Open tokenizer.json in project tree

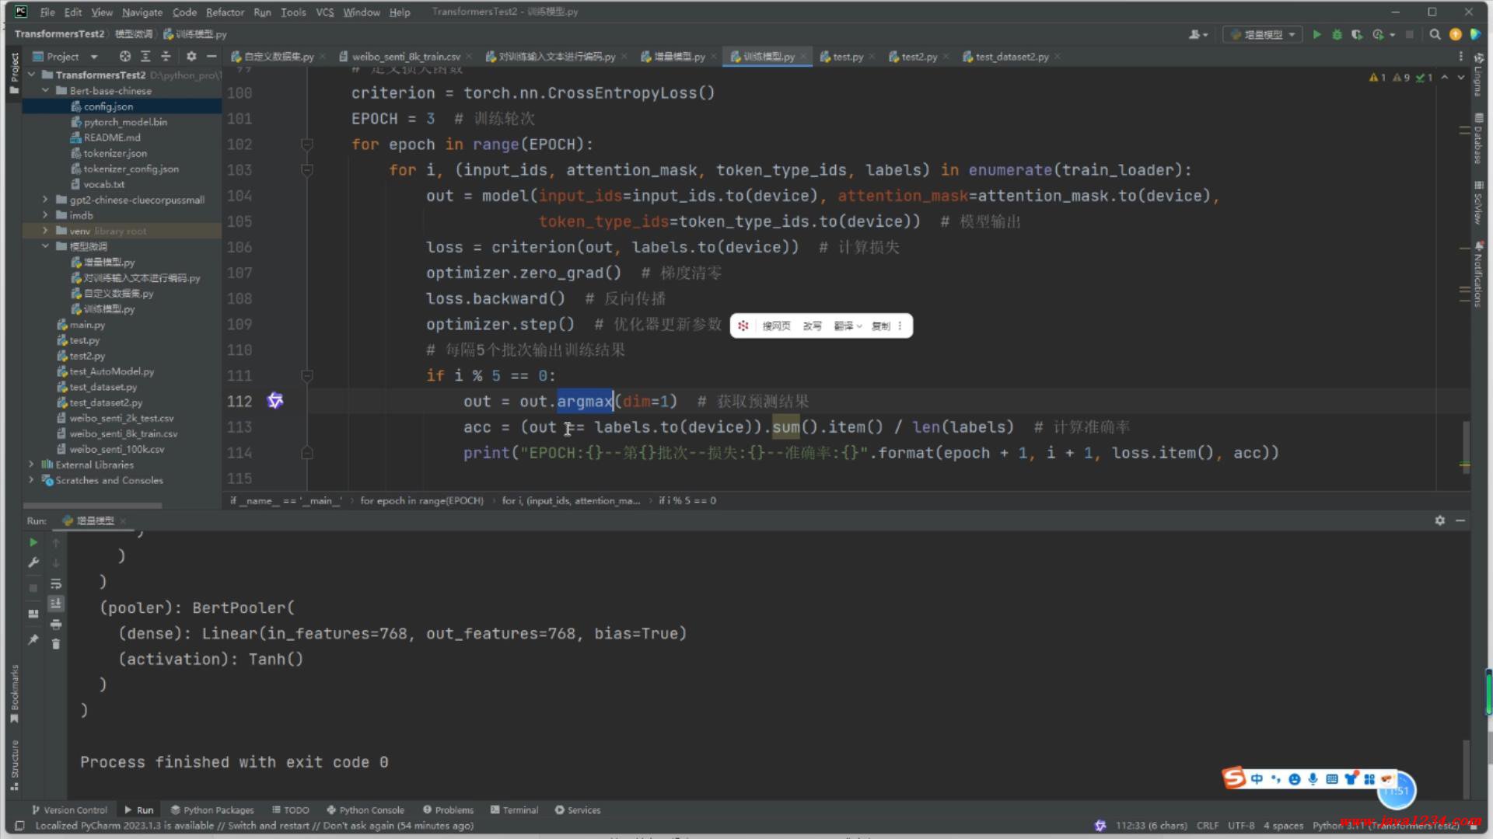click(x=115, y=153)
